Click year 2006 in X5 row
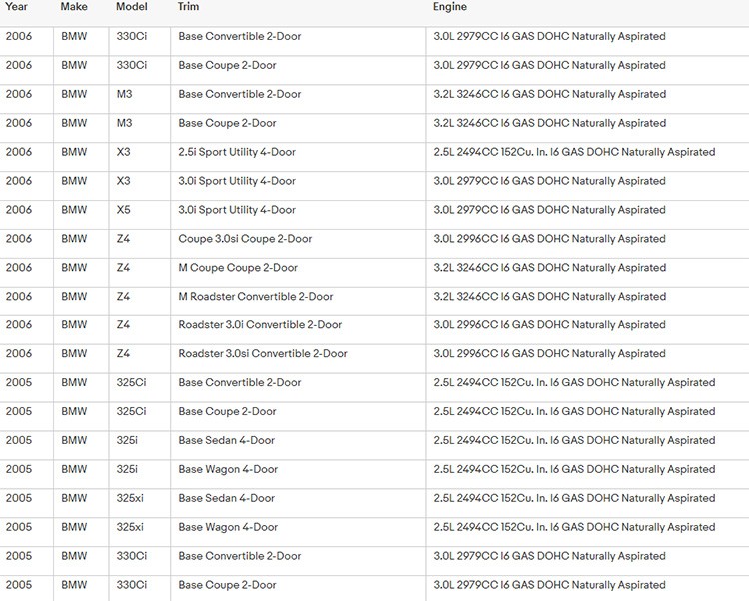749x601 pixels. [x=19, y=209]
